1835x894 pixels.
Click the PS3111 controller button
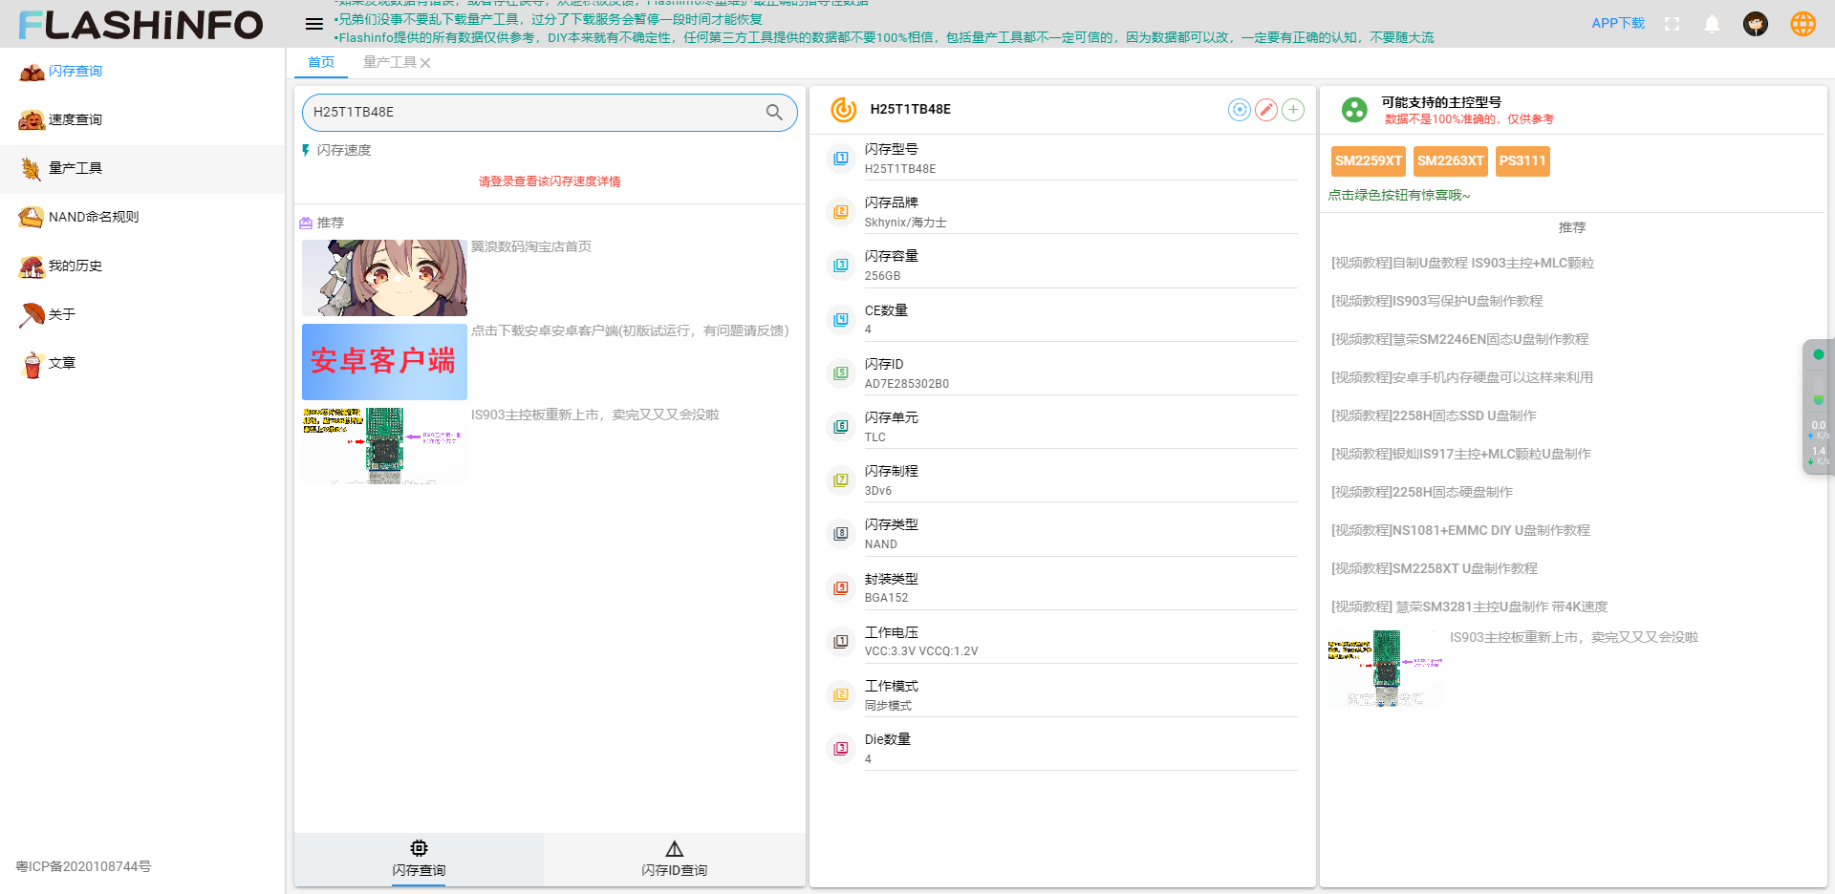1522,161
